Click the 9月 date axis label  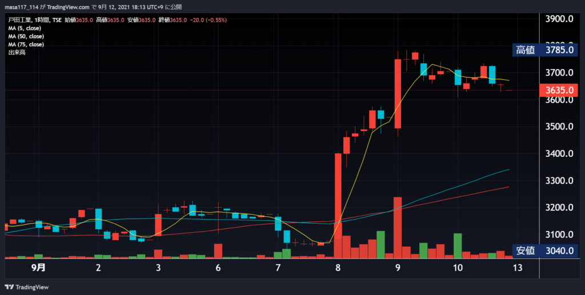click(x=38, y=268)
